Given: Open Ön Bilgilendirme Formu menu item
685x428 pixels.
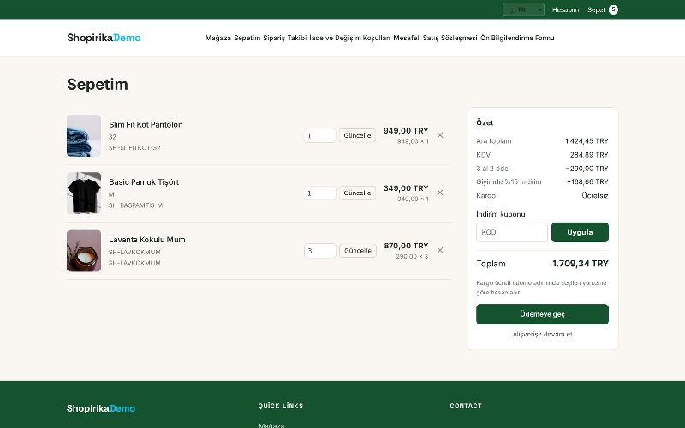Looking at the screenshot, I should coord(517,38).
